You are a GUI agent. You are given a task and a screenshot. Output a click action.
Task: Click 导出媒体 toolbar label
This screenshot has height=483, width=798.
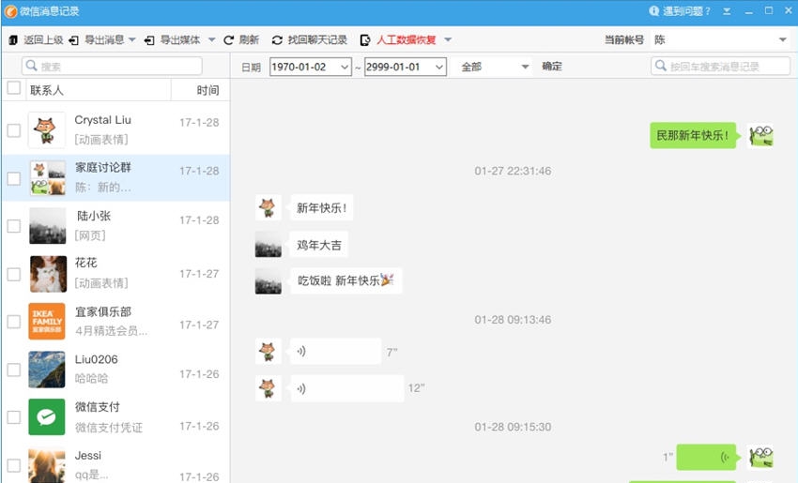point(180,40)
